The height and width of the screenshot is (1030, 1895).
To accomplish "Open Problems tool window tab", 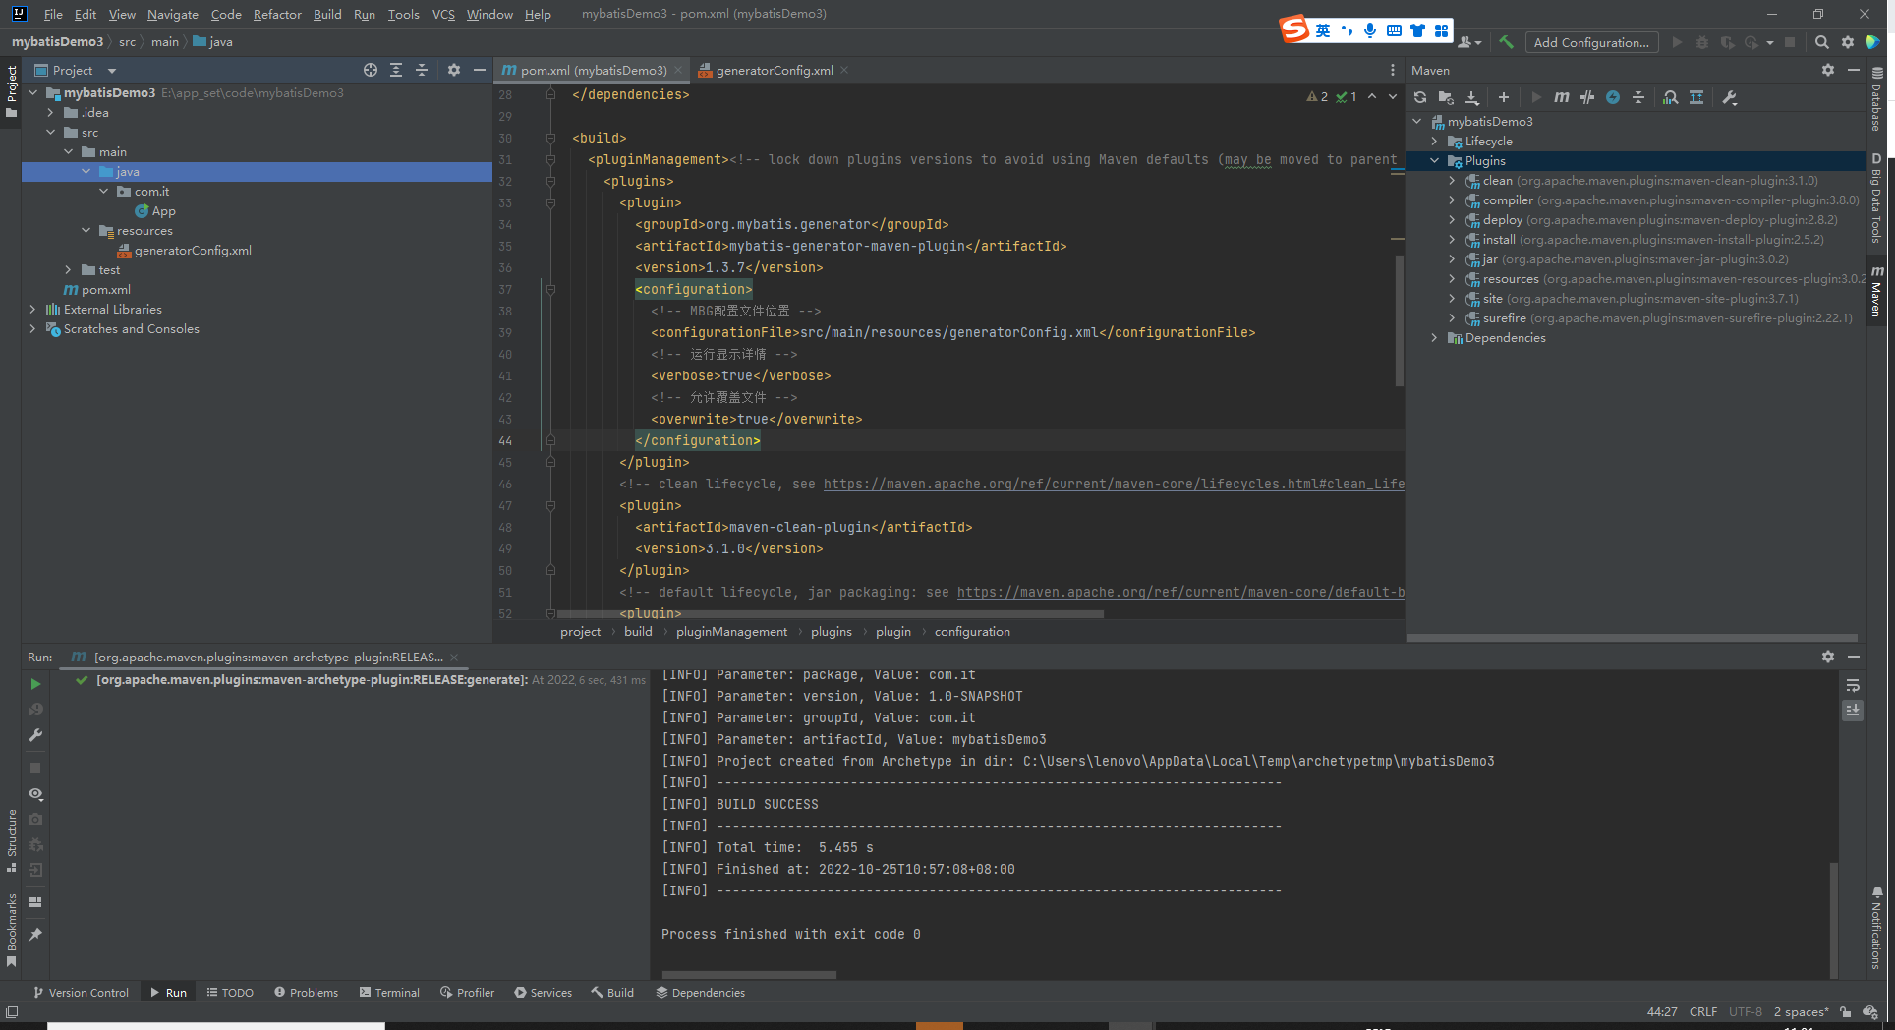I will [x=306, y=993].
